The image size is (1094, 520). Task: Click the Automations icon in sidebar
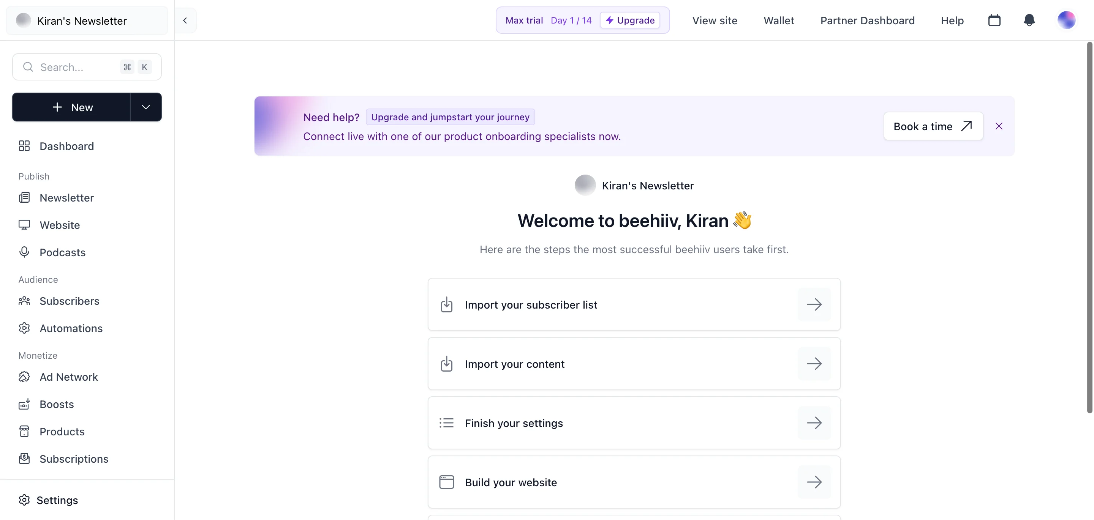pos(24,328)
